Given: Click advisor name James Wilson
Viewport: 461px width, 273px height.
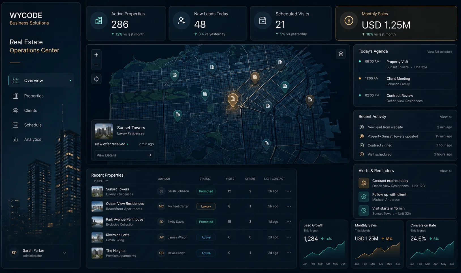Looking at the screenshot, I should point(177,237).
